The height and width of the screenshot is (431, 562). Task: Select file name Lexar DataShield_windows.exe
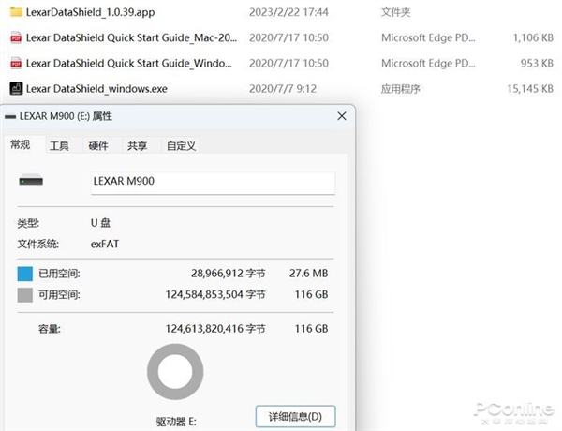tap(96, 89)
